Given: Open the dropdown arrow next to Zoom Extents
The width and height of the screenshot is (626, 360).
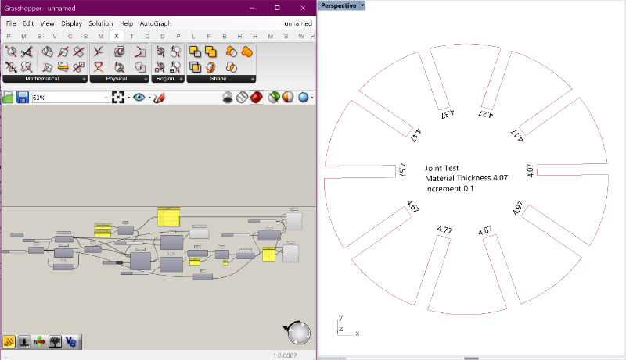Looking at the screenshot, I should coord(128,98).
